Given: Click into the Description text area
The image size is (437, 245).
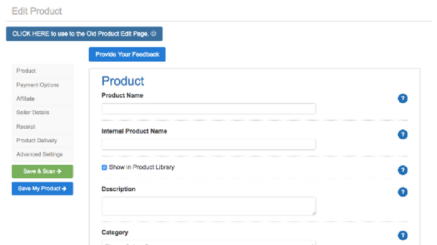Looking at the screenshot, I should tap(209, 206).
